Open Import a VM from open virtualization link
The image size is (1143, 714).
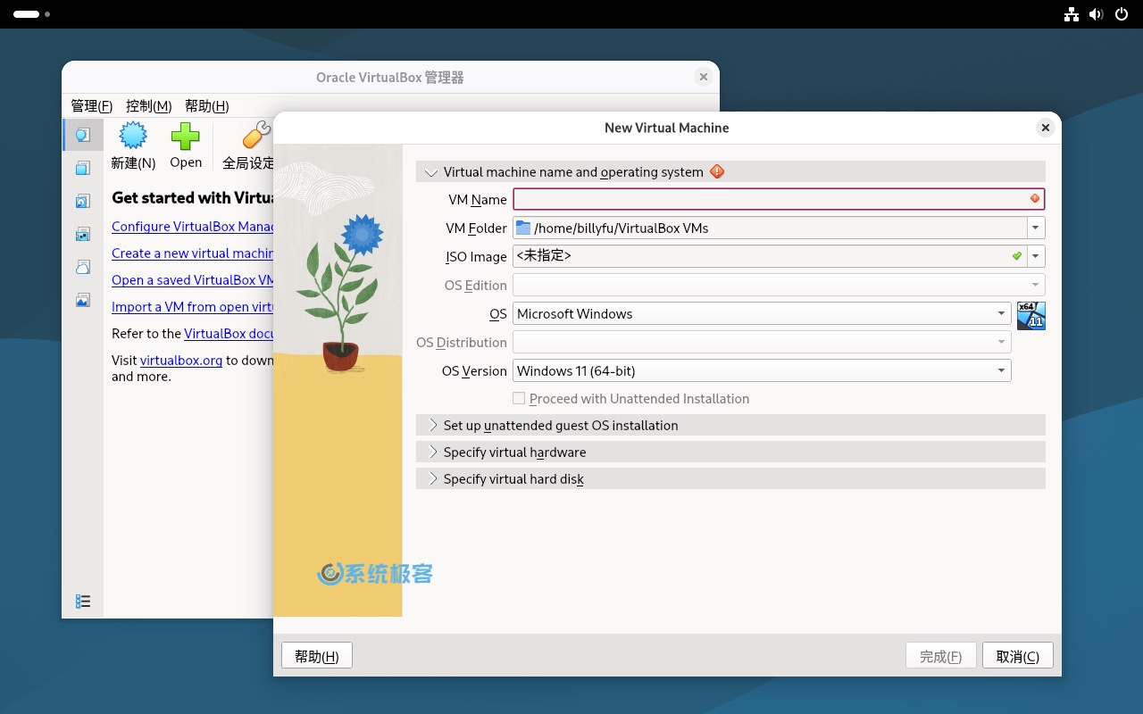(x=193, y=306)
